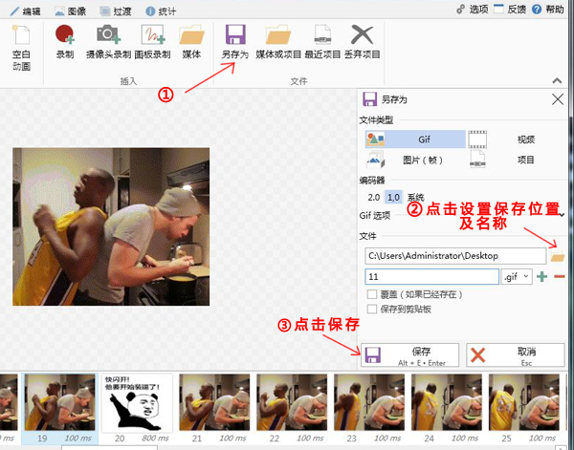Select frame 24 thumbnail
This screenshot has height=450, width=574.
[x=447, y=402]
